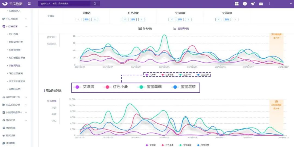Open the four-square apps grid icon

tap(237, 4)
